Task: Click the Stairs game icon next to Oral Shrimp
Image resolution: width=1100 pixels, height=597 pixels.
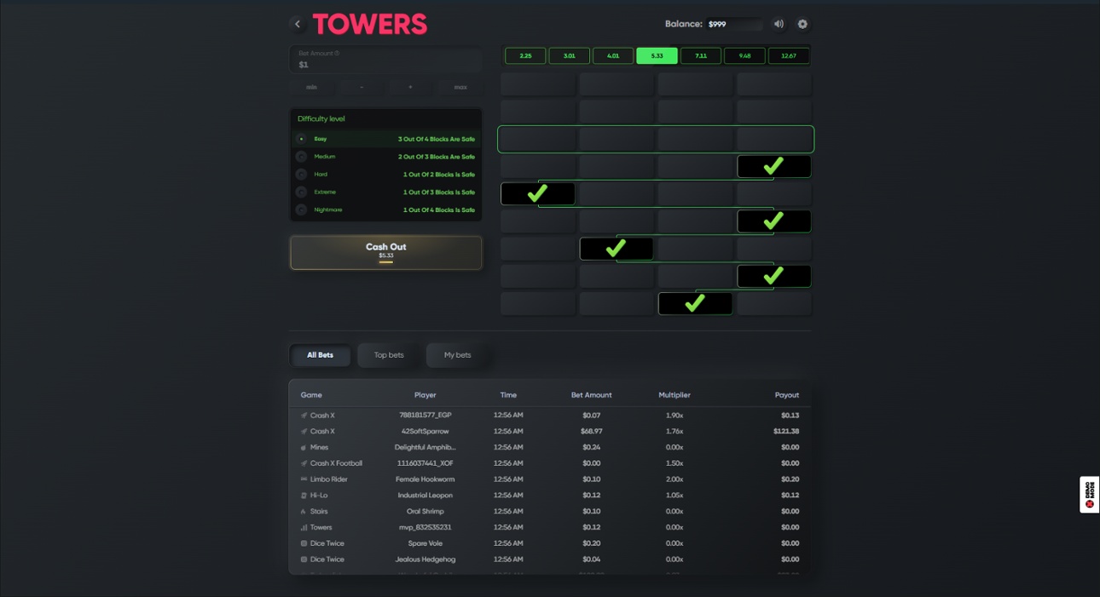Action: point(304,511)
